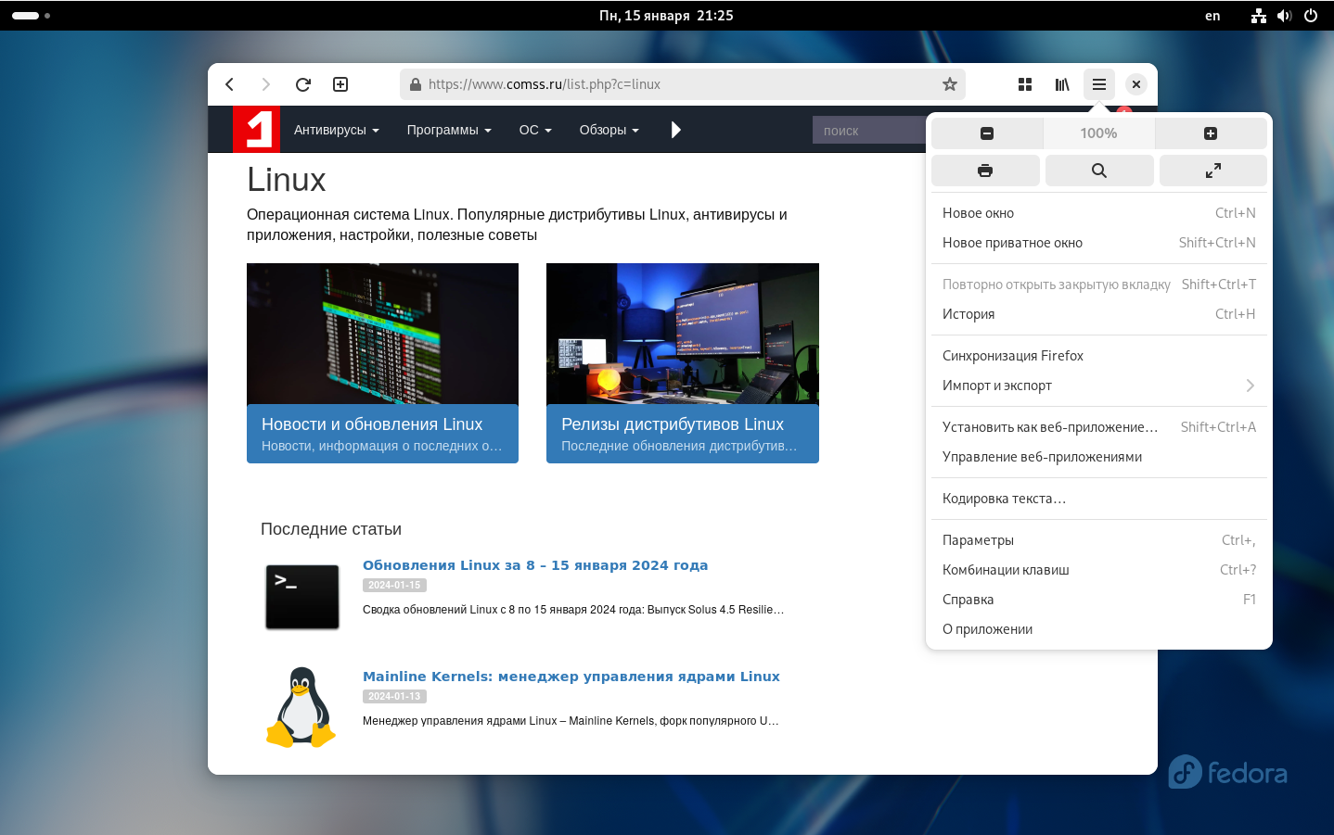Click the date label 2024-01-15
1334x835 pixels.
pyautogui.click(x=394, y=586)
